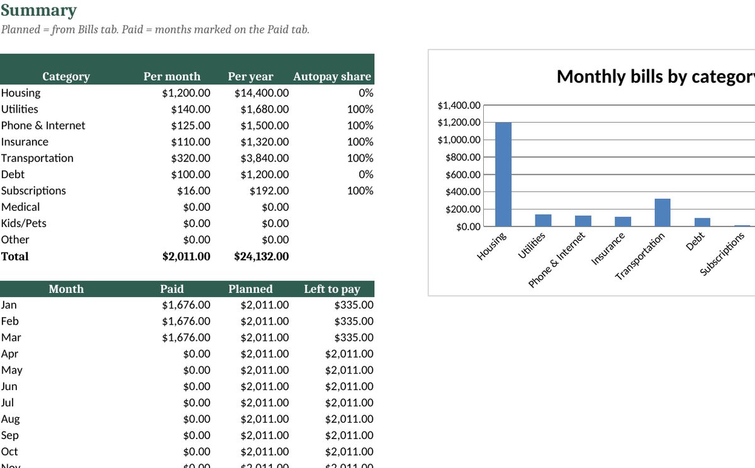Select Apr's $0.00 paid amount

click(x=197, y=354)
